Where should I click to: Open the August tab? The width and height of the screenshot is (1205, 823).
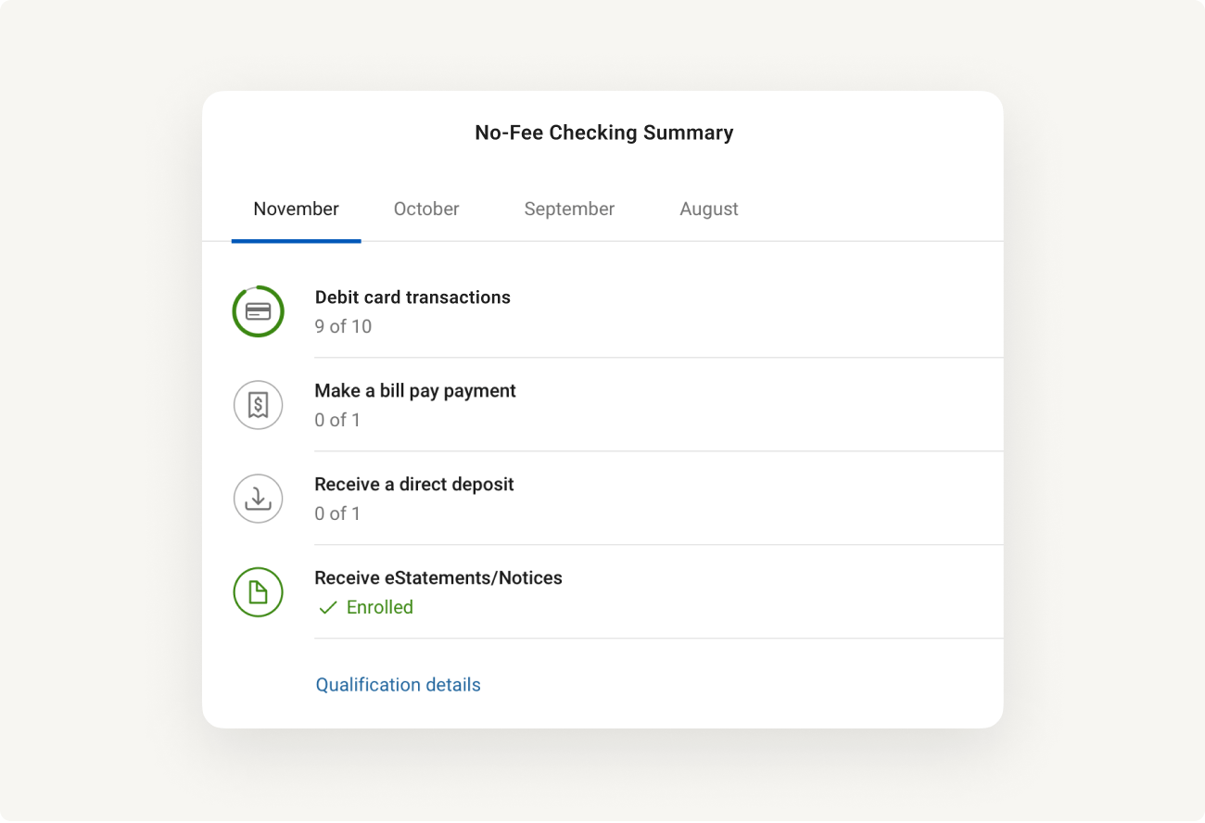click(x=708, y=209)
